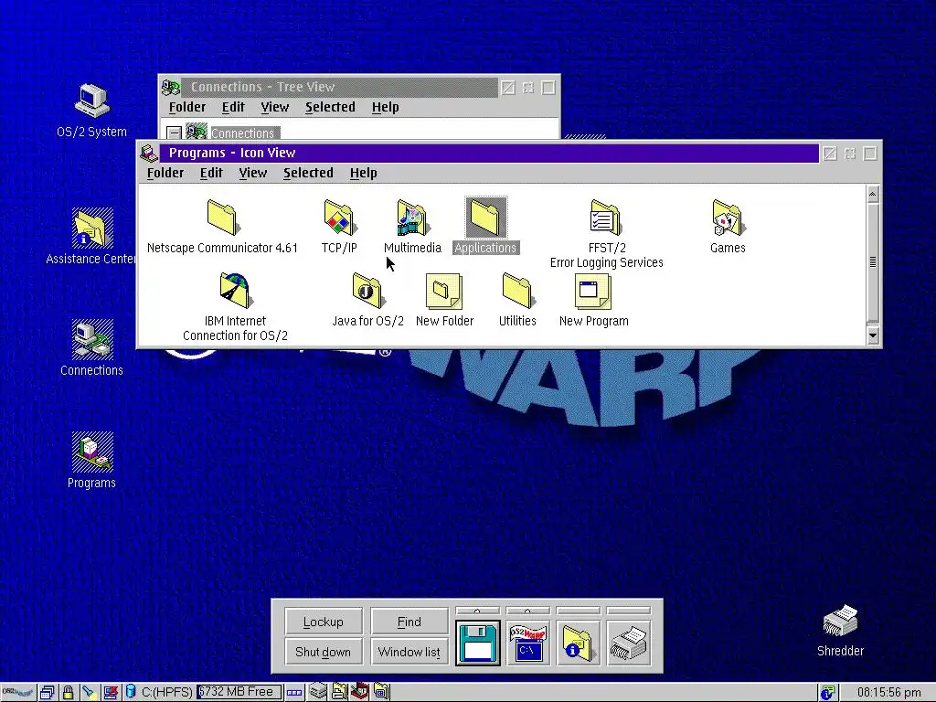
Task: Open Folder menu in Programs window
Action: pos(165,173)
